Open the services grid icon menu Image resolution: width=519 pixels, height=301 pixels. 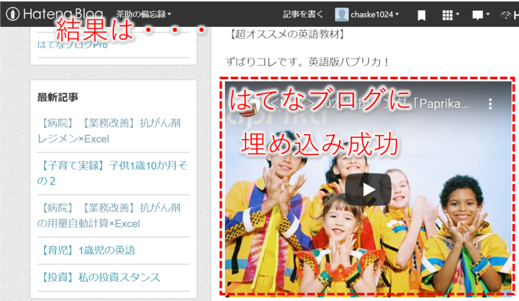point(447,15)
